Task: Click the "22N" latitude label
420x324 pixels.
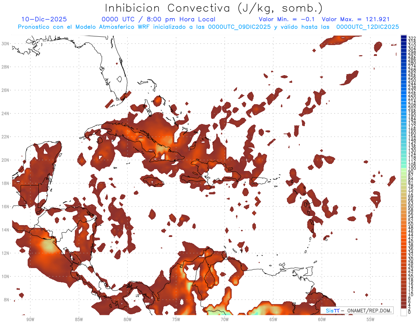Action: click(x=6, y=137)
